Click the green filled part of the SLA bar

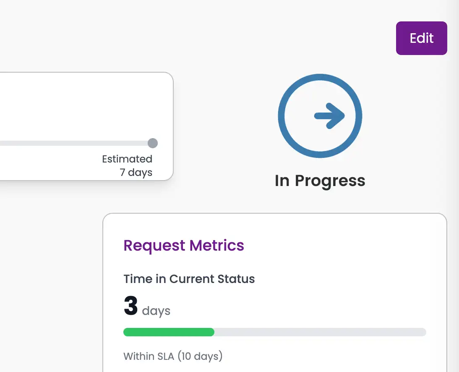tap(169, 332)
